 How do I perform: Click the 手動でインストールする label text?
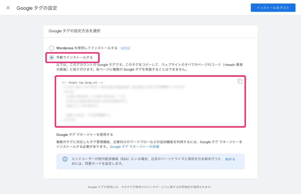74,57
